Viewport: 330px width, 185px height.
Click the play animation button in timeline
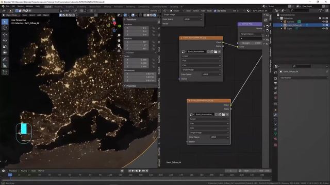tap(140, 171)
